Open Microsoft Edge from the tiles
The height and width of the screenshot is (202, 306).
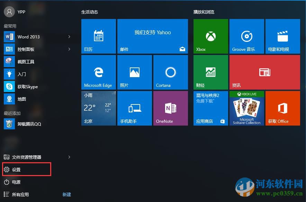point(98,72)
